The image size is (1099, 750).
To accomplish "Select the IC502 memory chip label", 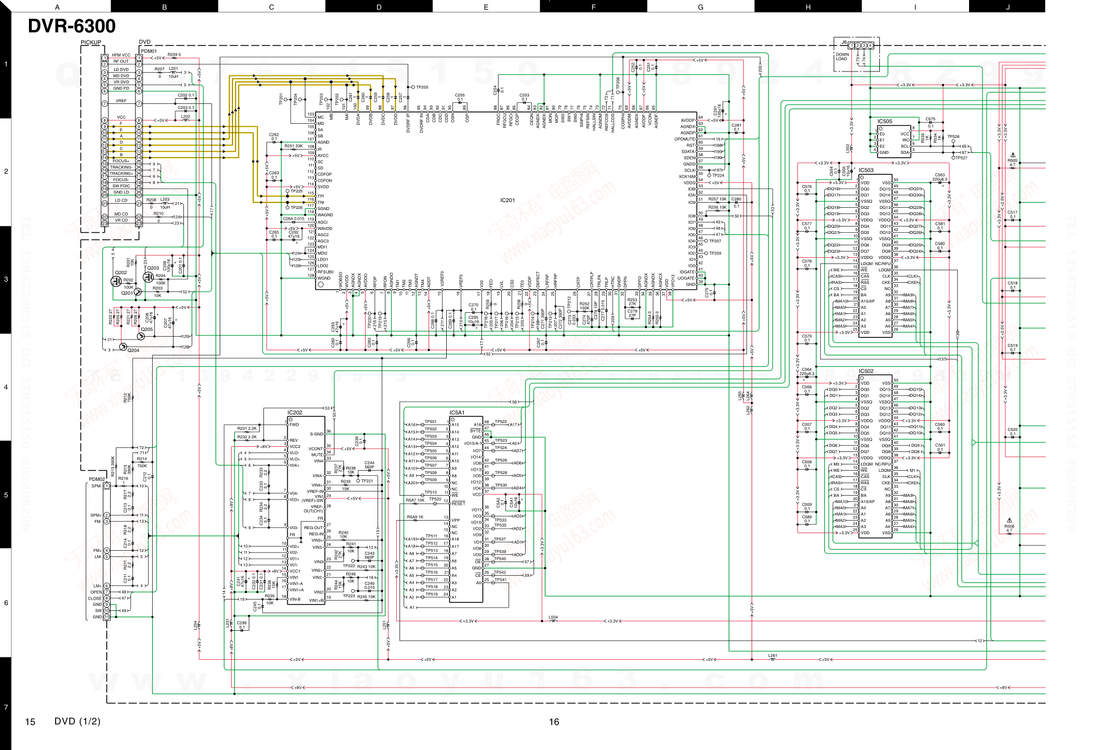I will (866, 371).
